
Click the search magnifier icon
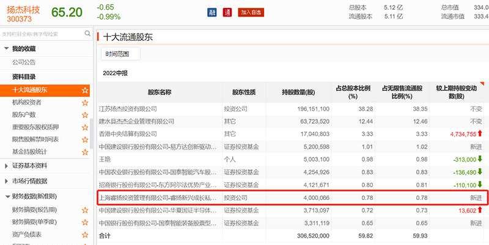pyautogui.click(x=87, y=34)
